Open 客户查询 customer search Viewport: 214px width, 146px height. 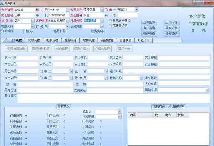click(149, 28)
